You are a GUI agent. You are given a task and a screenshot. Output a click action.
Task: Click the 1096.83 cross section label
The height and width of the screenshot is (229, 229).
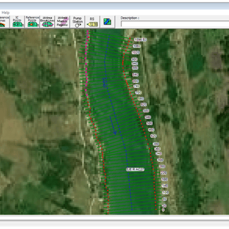140,40
